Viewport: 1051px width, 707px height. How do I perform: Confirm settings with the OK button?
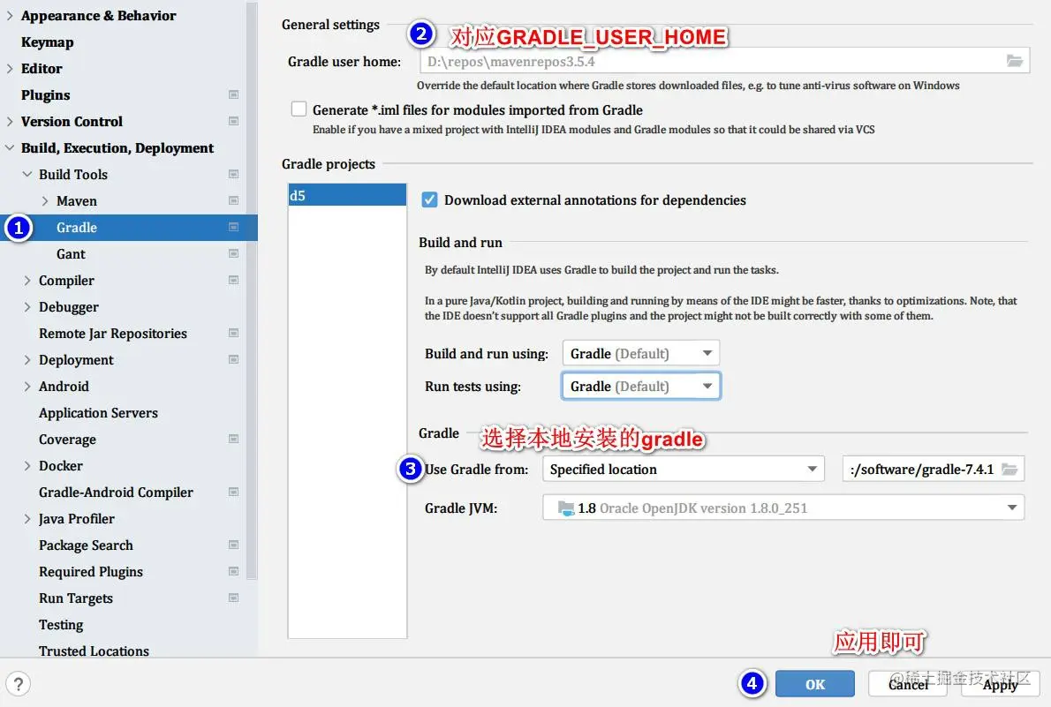click(x=814, y=683)
